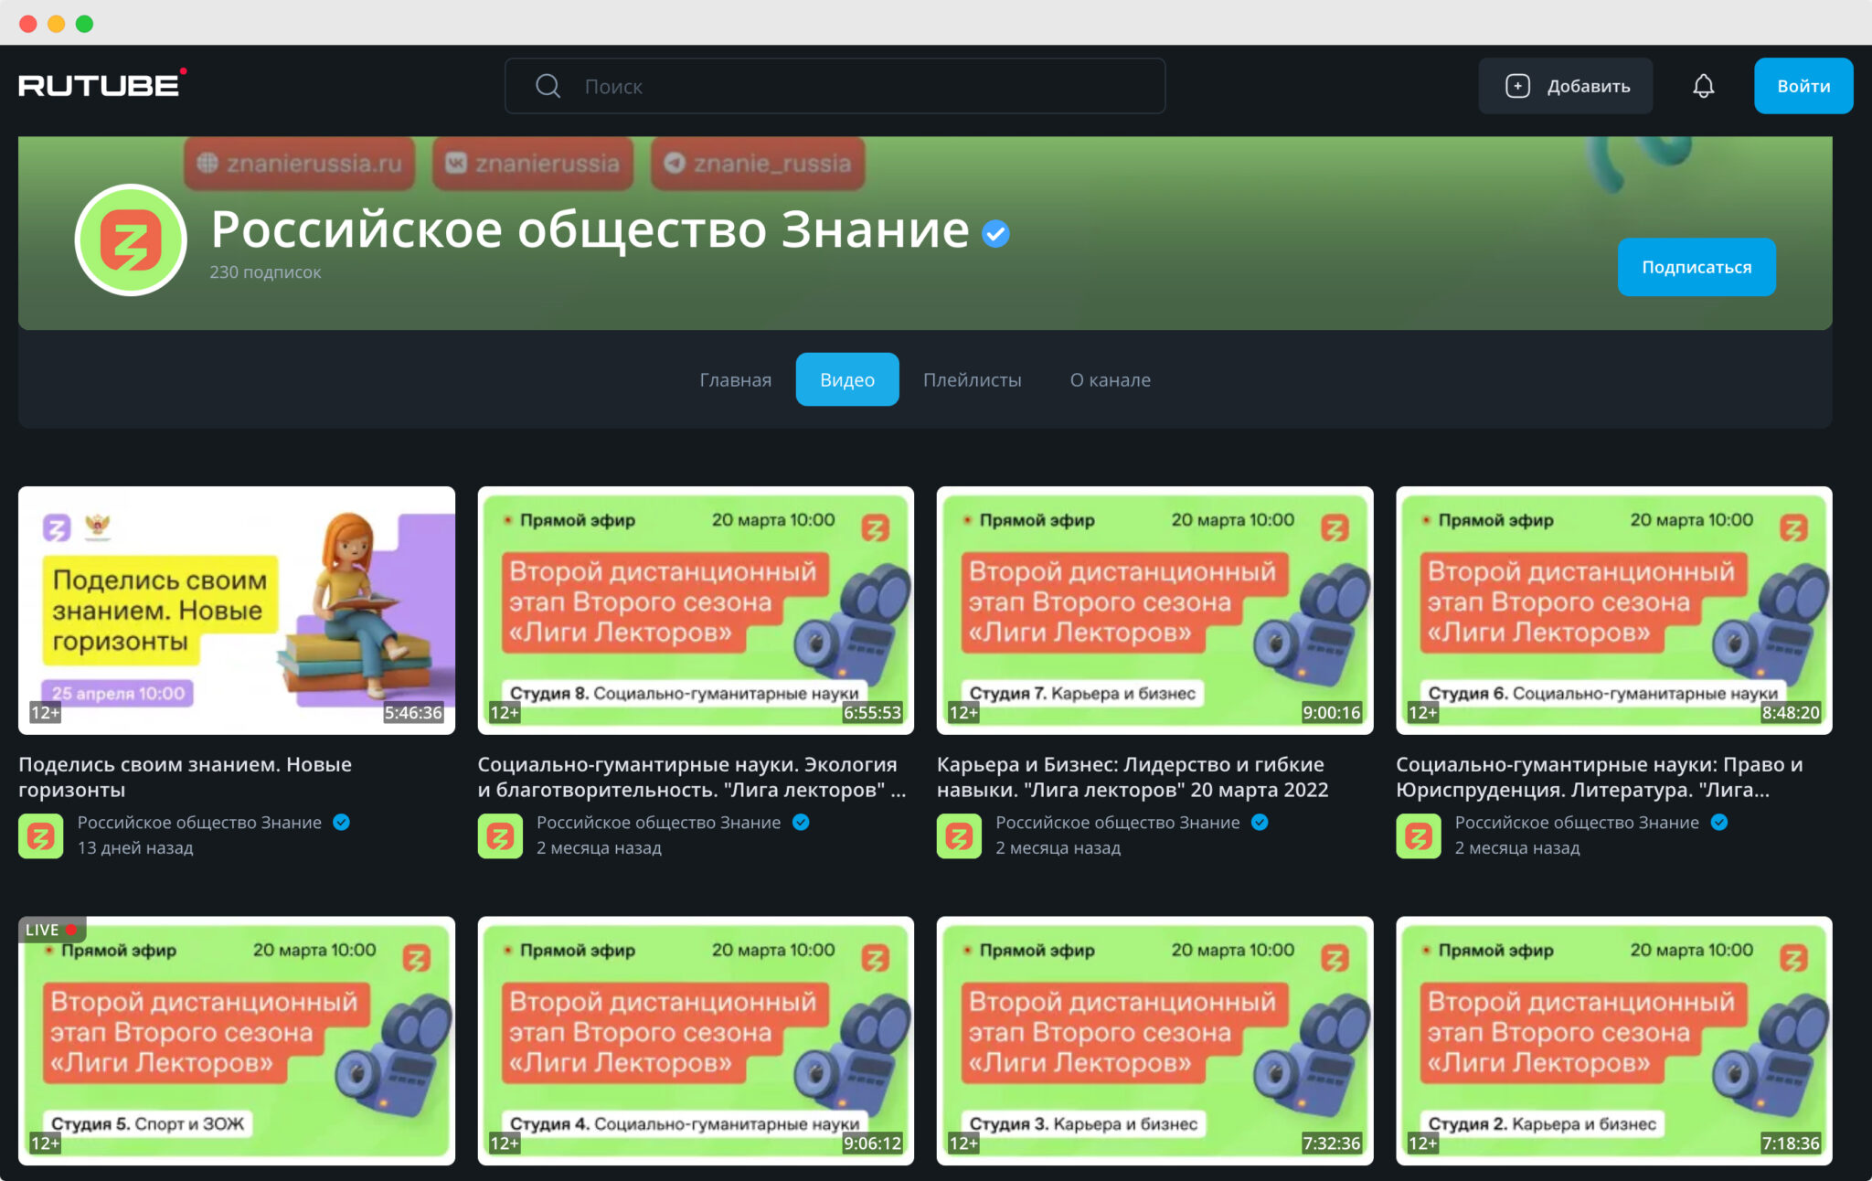The image size is (1872, 1181).
Task: Focus the Поиск search field
Action: point(850,86)
